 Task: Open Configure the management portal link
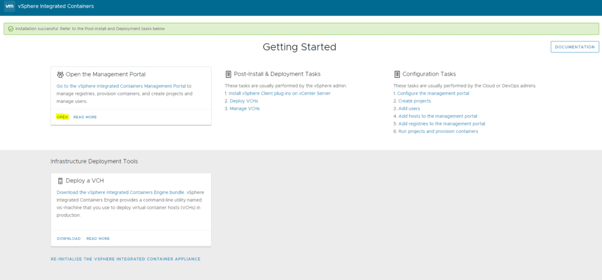433,94
